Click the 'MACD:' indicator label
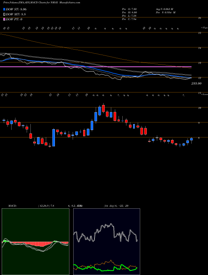Screen dimensions: 208x275 [x=12, y=206]
